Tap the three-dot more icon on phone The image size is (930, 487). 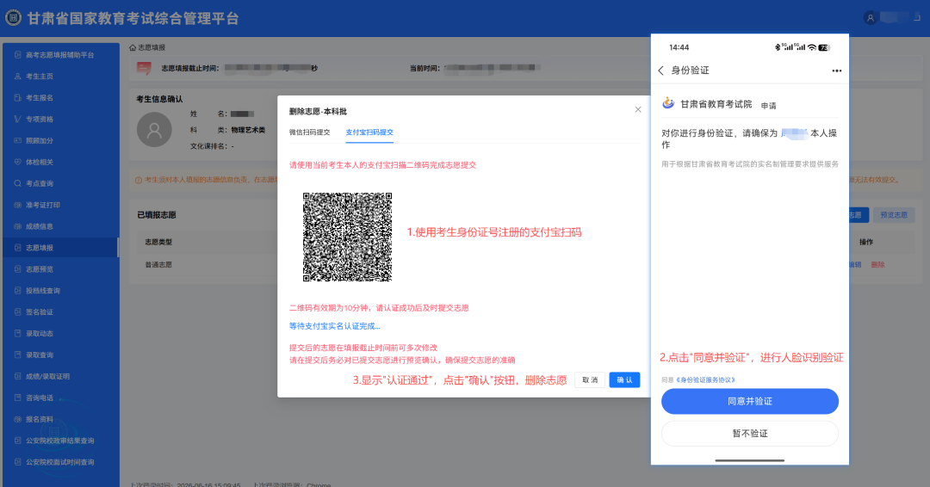(x=836, y=71)
